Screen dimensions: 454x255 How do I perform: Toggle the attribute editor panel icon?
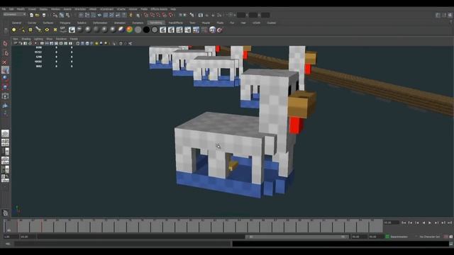[x=438, y=15]
